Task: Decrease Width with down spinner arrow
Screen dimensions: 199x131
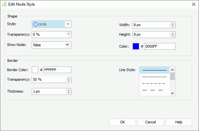Action: click(x=173, y=26)
